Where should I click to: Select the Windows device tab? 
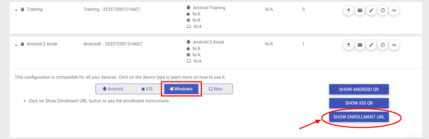(x=181, y=89)
